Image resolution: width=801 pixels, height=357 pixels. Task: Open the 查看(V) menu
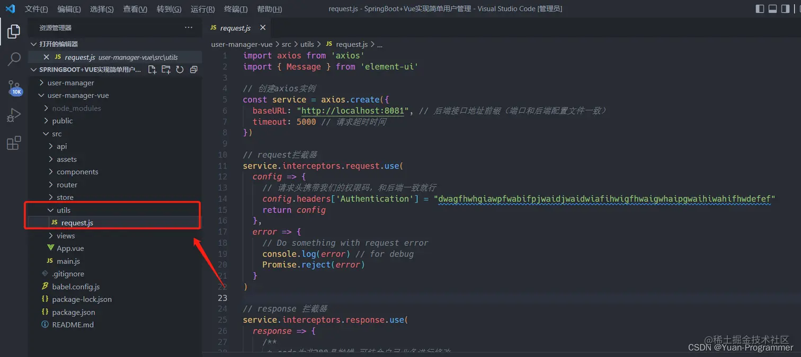point(135,9)
